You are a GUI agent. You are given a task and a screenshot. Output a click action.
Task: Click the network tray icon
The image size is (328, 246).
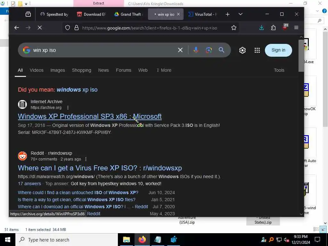tap(279, 240)
